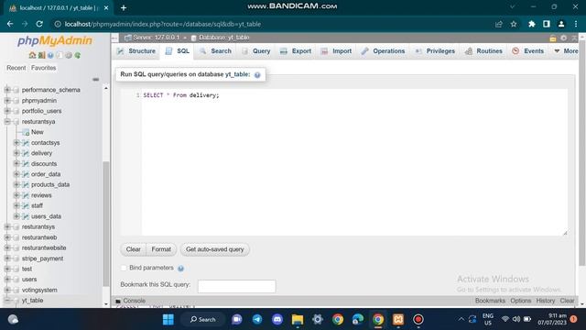
Task: Open Favorites tables link
Action: (x=43, y=68)
